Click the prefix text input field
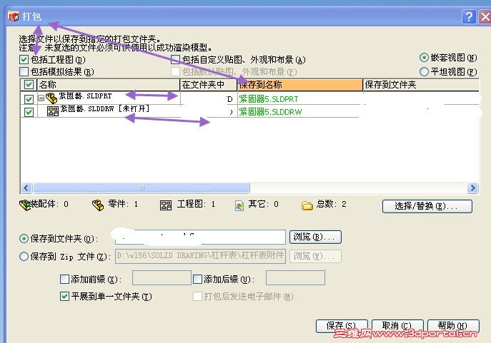The image size is (491, 343). coord(162,278)
